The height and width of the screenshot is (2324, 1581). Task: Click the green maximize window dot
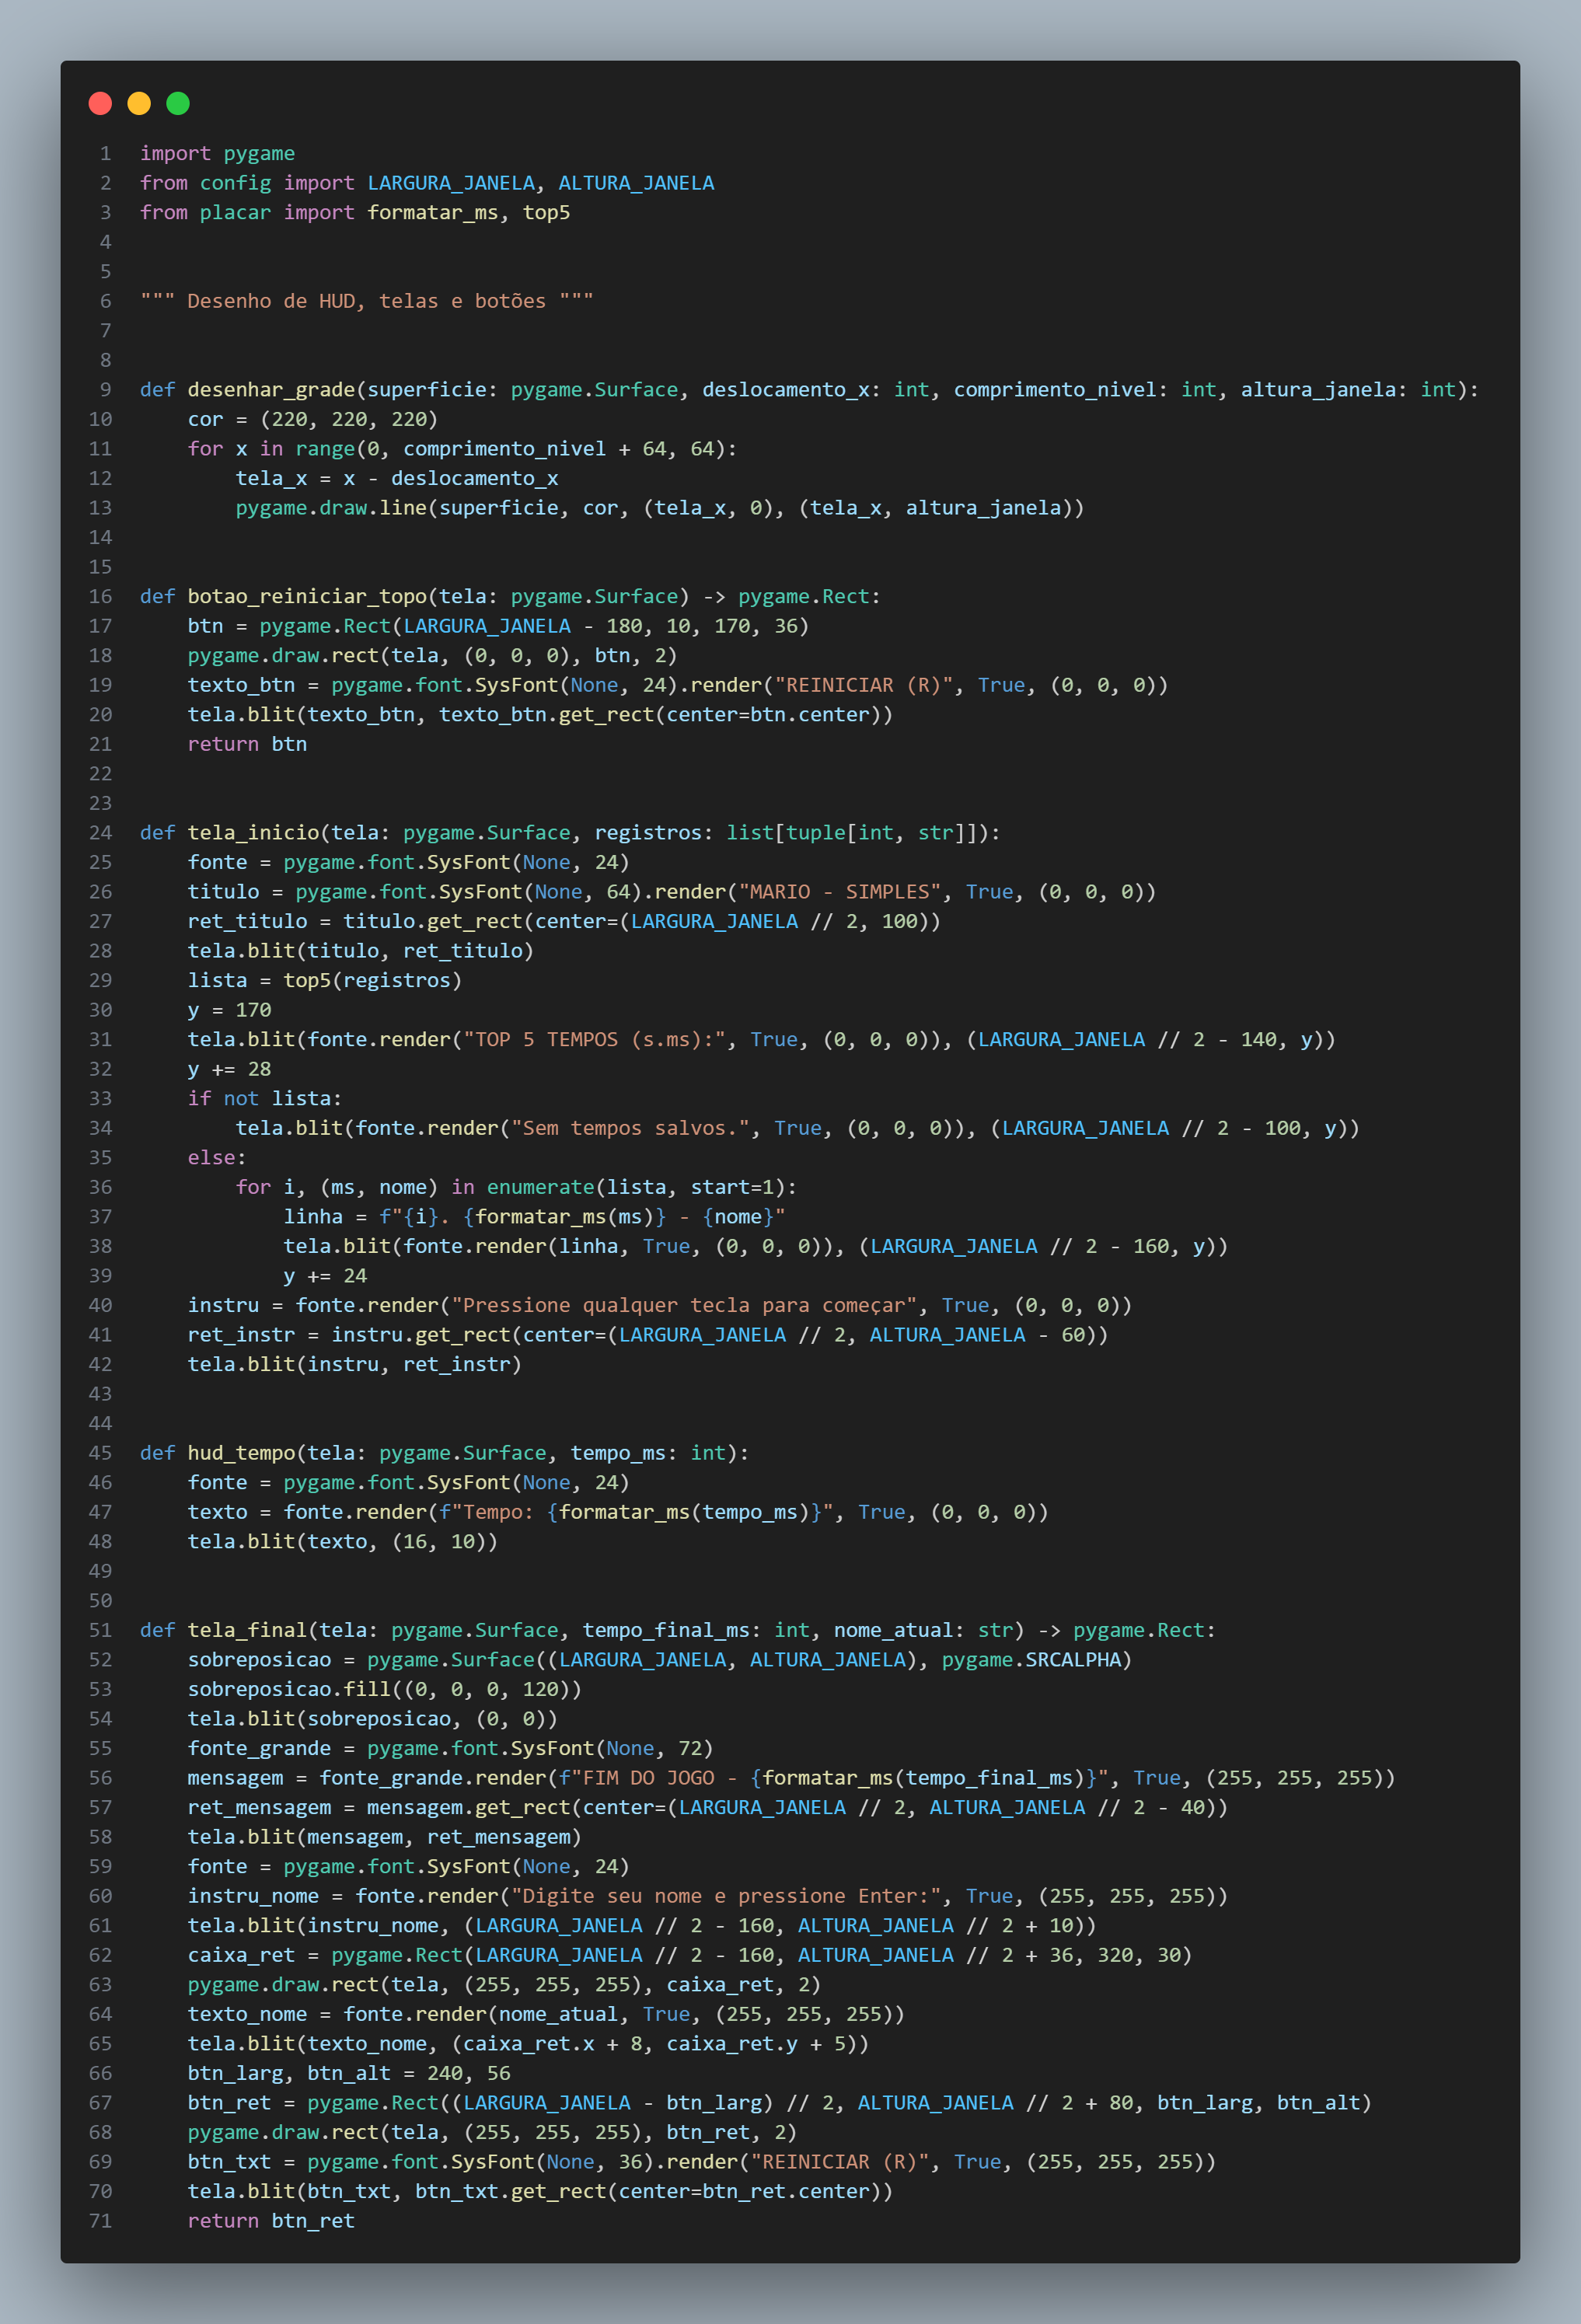[x=178, y=103]
